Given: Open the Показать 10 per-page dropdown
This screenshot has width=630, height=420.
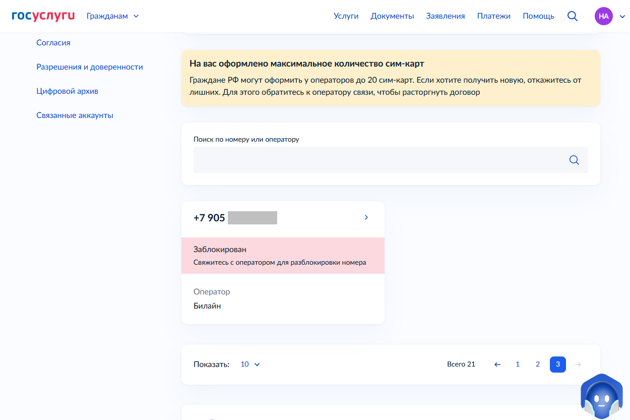Looking at the screenshot, I should tap(250, 365).
